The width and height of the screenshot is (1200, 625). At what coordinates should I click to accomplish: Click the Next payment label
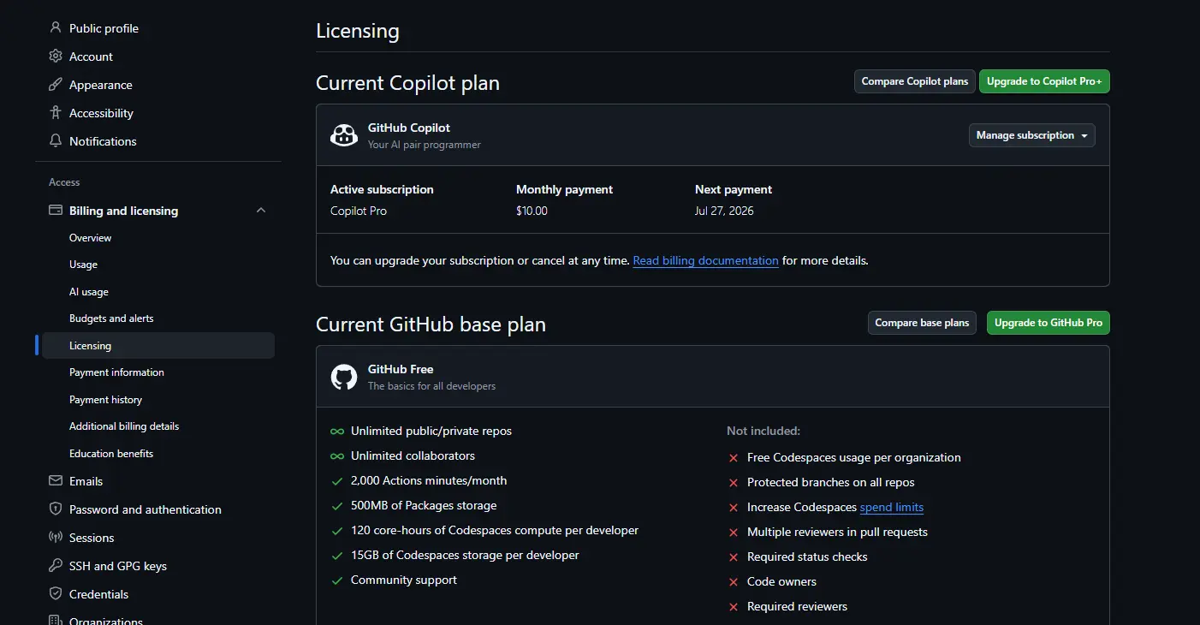[x=734, y=189]
